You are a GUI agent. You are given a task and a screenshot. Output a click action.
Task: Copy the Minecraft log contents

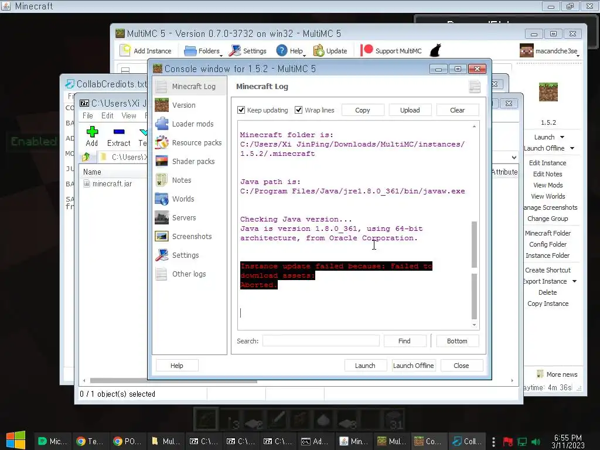tap(362, 110)
